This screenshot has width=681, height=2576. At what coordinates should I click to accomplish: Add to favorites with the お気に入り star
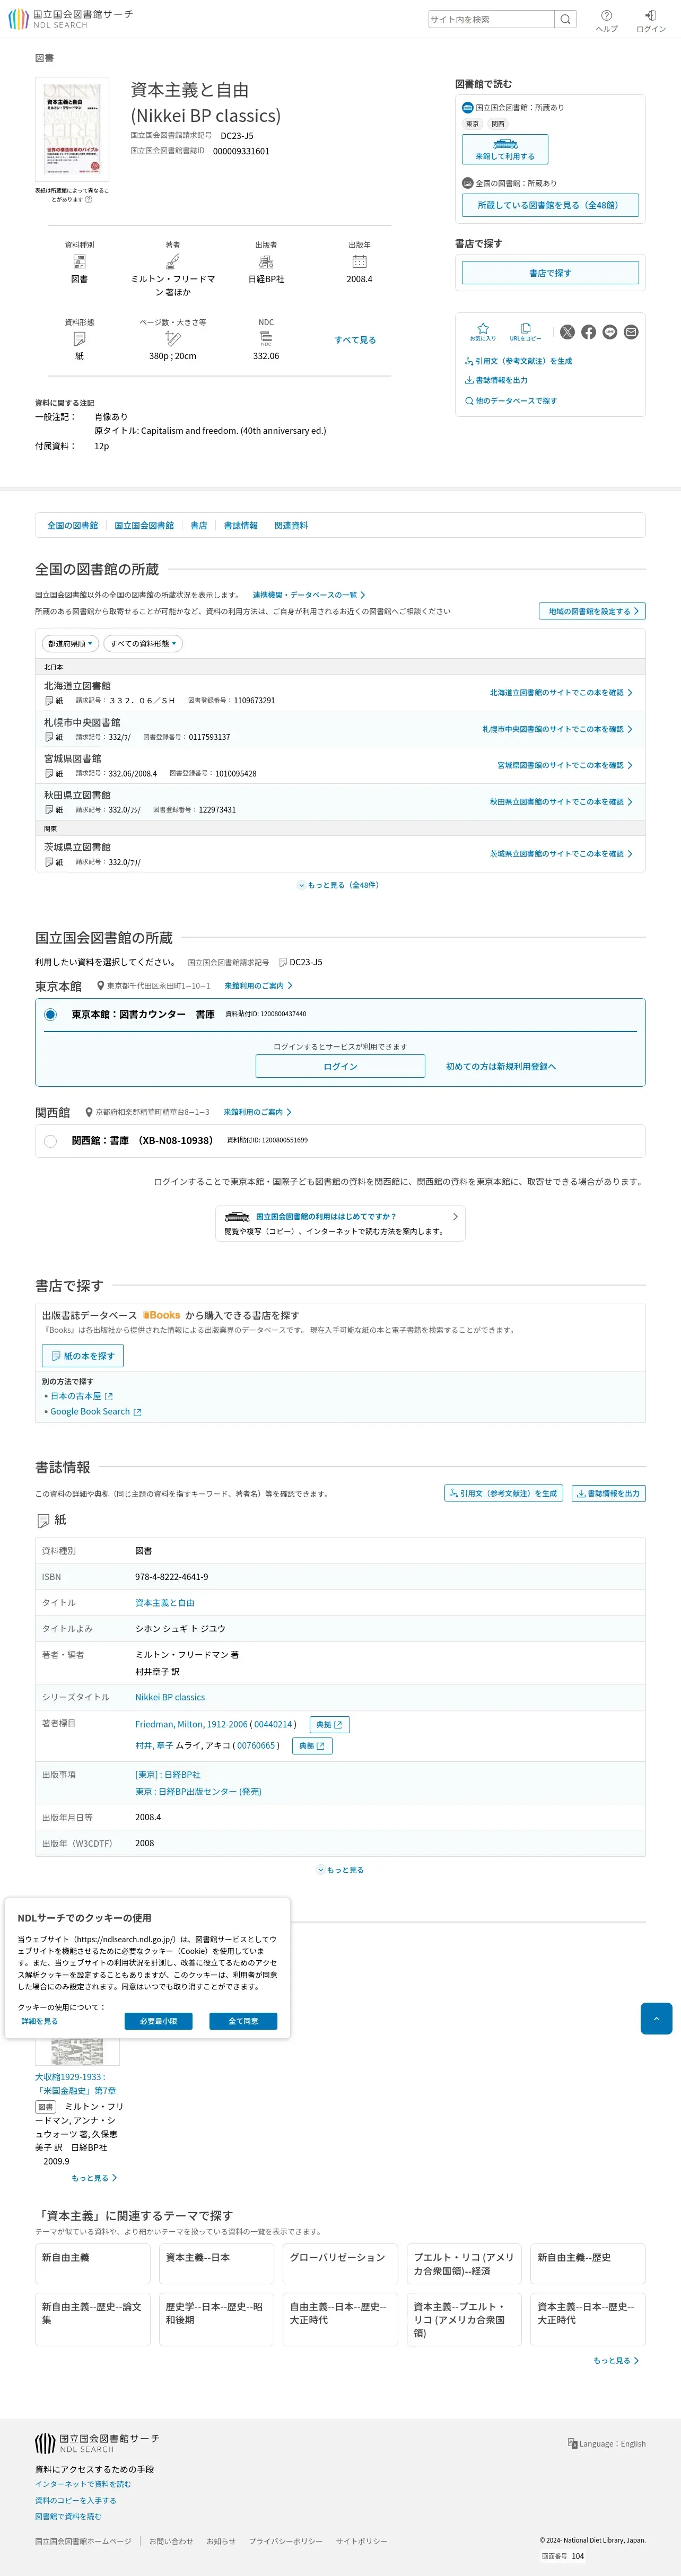483,332
